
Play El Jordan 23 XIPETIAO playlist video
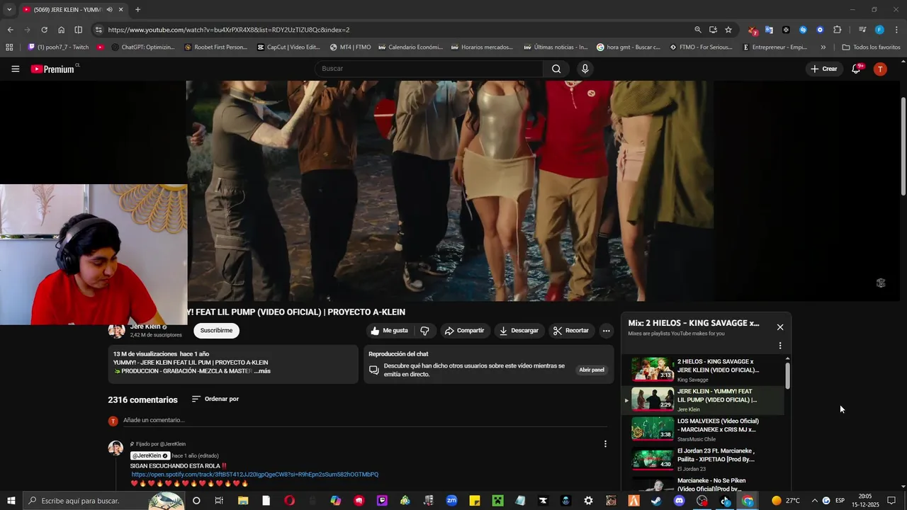[x=703, y=459]
